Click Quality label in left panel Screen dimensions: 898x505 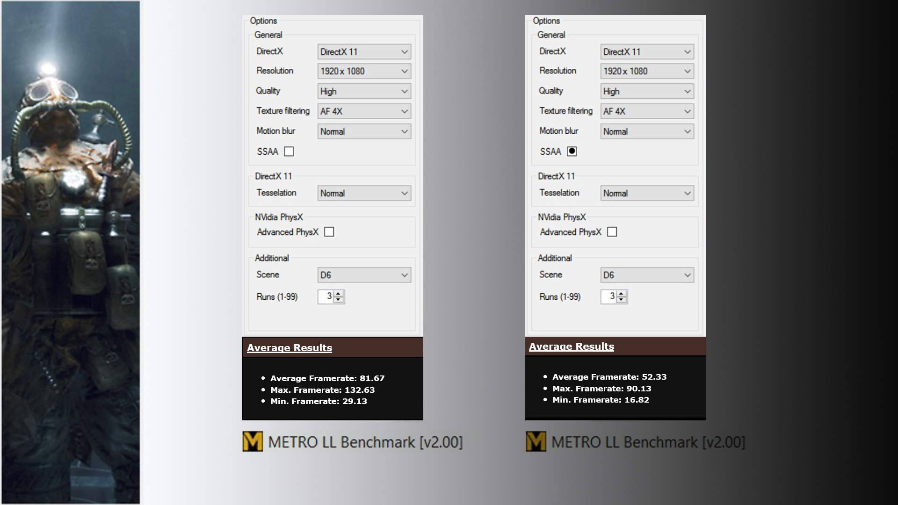(x=268, y=91)
